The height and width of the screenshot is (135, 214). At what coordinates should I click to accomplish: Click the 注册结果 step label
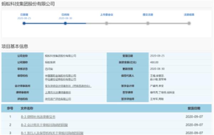tap(189, 15)
